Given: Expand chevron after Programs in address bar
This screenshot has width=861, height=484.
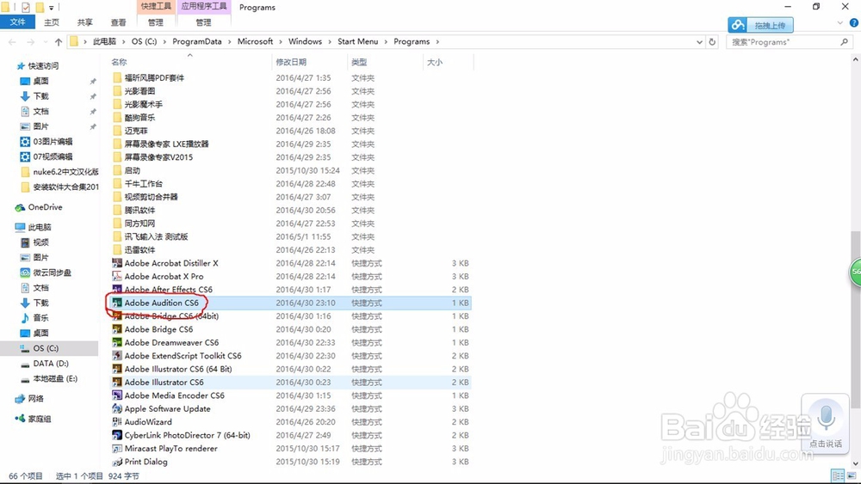Looking at the screenshot, I should tap(437, 41).
